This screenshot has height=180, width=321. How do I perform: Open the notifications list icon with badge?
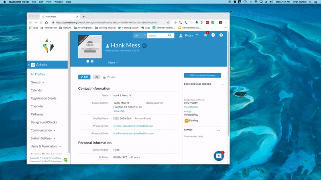click(x=205, y=35)
